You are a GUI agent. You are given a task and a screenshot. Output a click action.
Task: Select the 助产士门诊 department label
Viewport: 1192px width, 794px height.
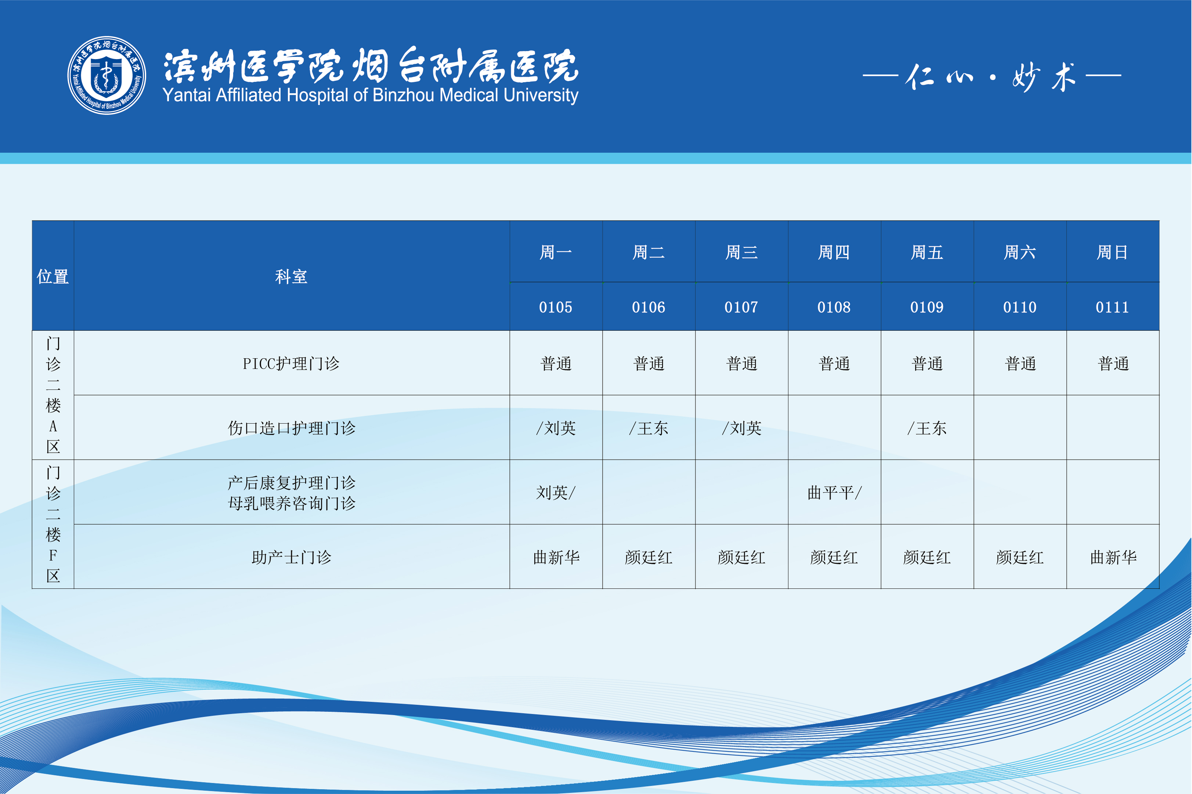pyautogui.click(x=291, y=558)
